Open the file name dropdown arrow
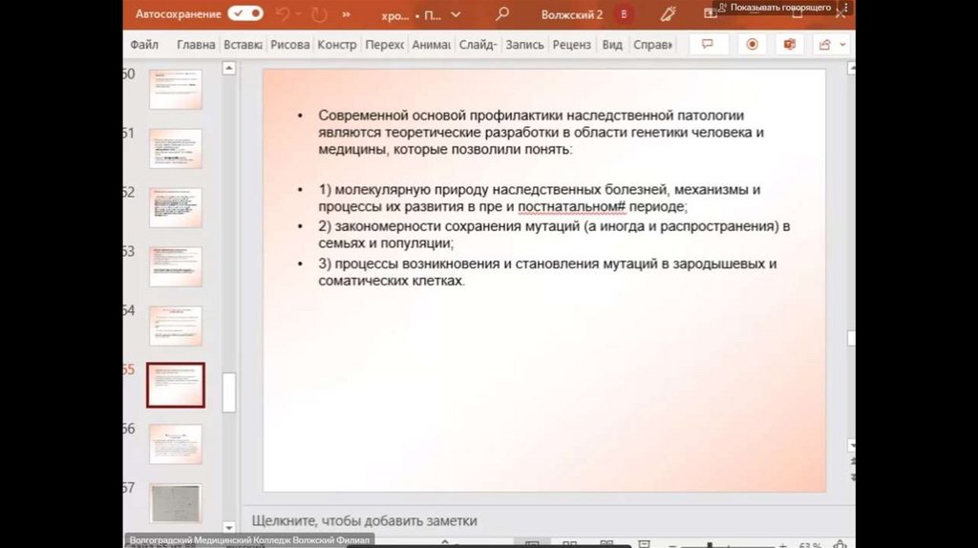Viewport: 978px width, 548px height. coord(456,15)
